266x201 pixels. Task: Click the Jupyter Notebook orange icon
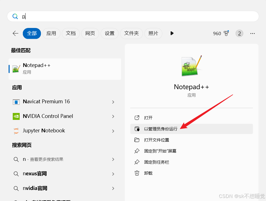pos(16,131)
